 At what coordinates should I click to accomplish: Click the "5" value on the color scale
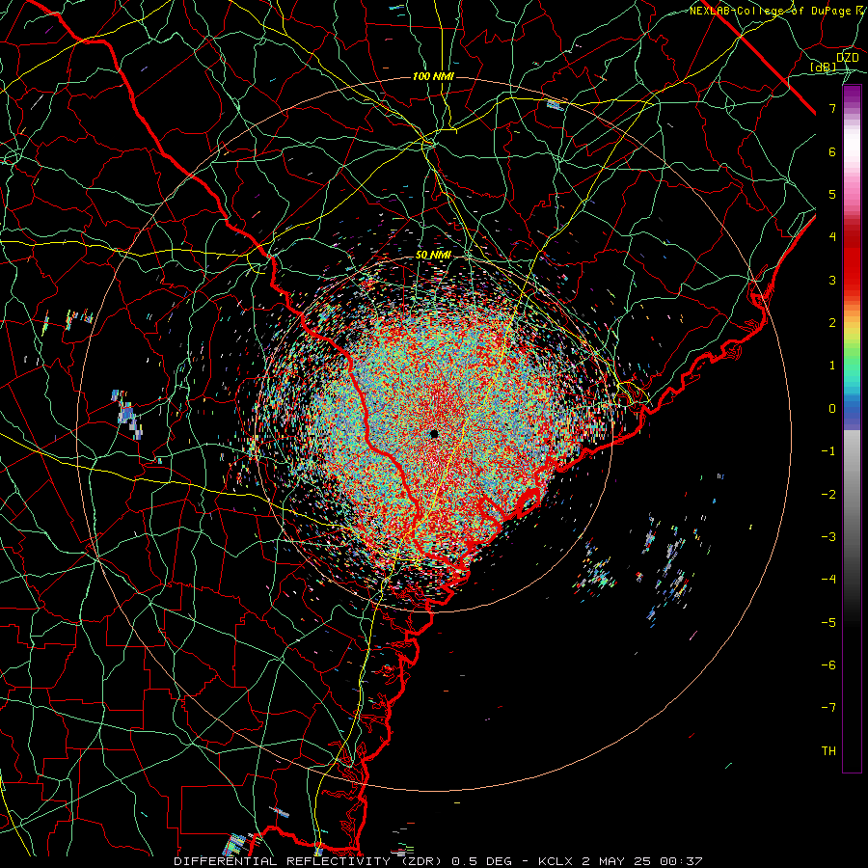click(x=832, y=194)
